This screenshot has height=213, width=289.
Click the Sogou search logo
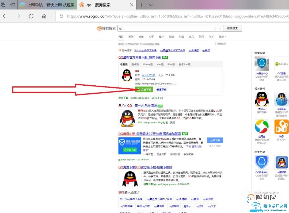tap(107, 28)
